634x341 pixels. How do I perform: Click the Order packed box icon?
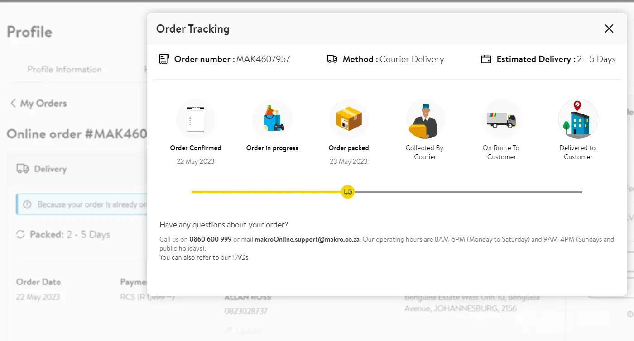[x=349, y=119]
